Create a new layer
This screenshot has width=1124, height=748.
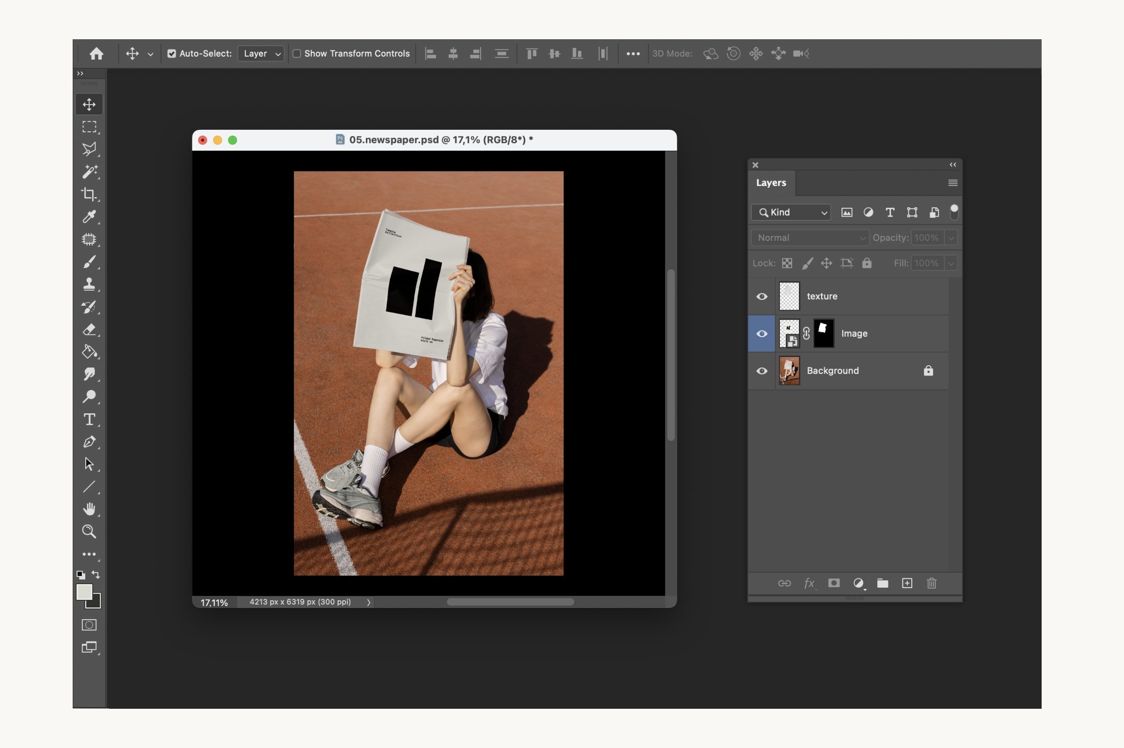point(907,583)
